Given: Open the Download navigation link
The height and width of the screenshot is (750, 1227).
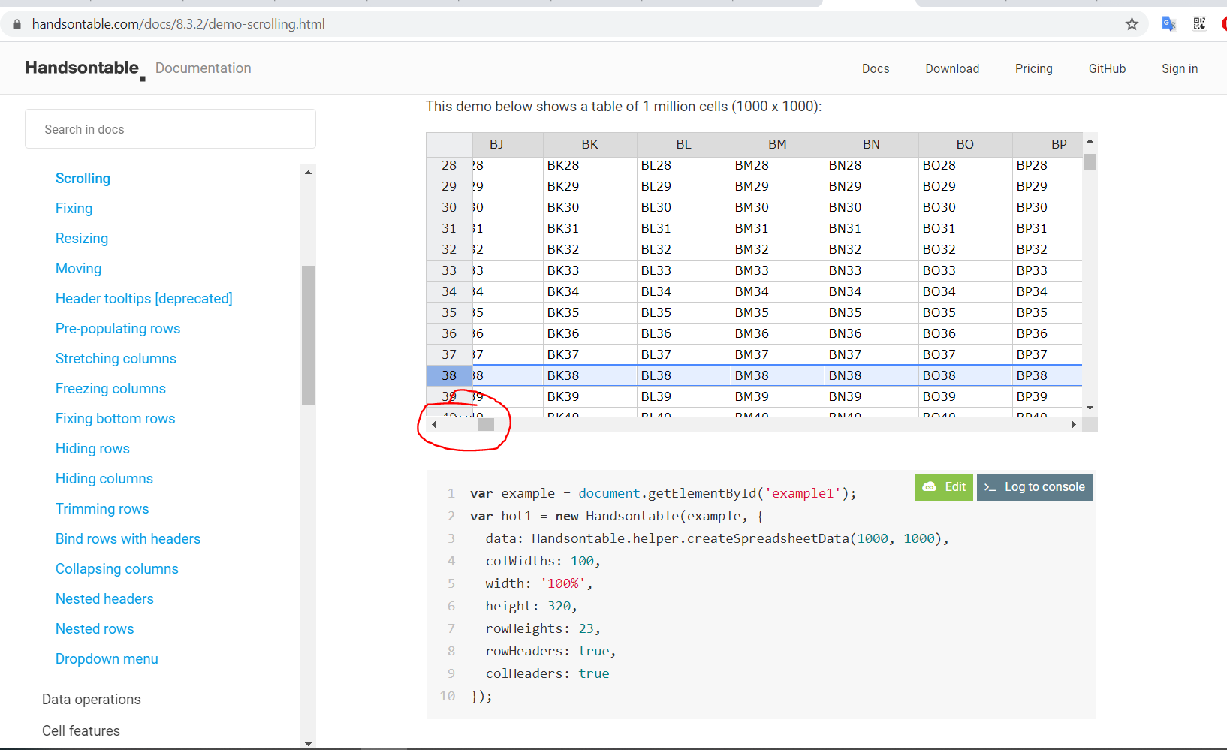Looking at the screenshot, I should 952,68.
